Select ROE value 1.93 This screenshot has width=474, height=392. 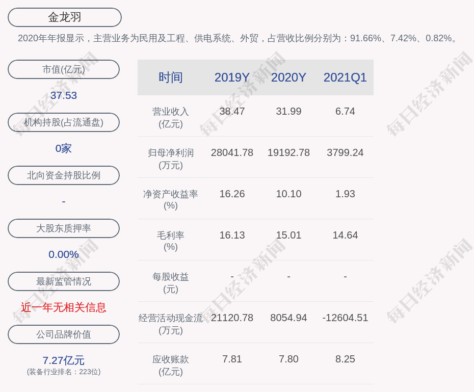(345, 194)
